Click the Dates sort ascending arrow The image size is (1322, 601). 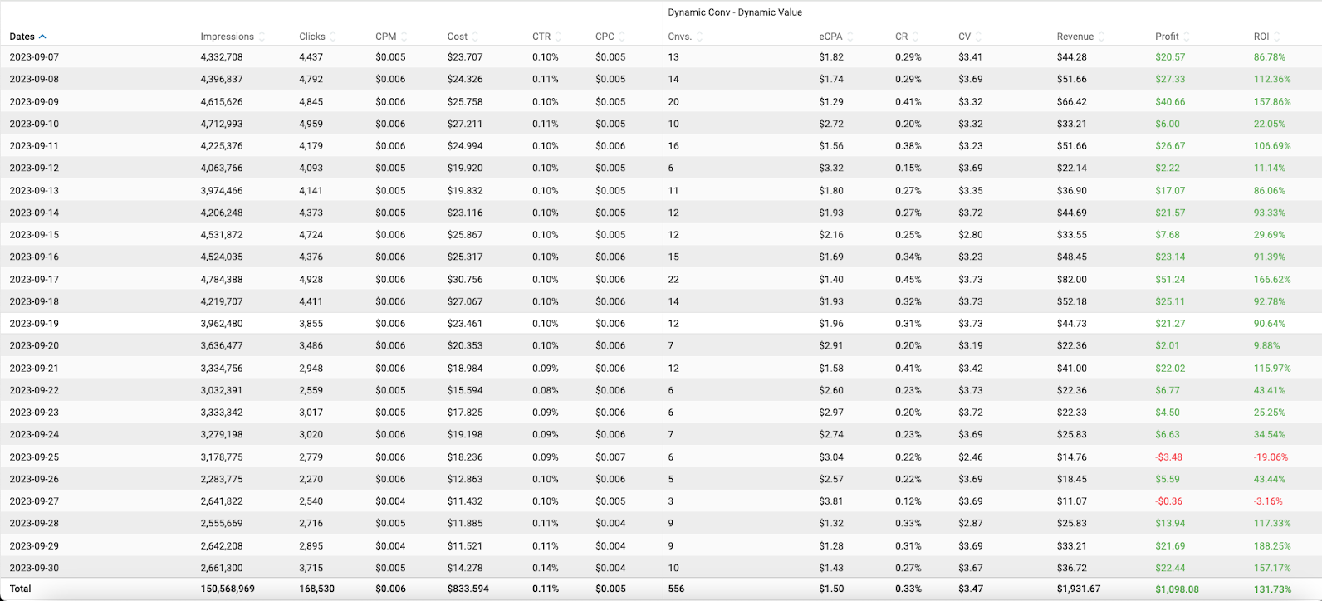coord(42,37)
